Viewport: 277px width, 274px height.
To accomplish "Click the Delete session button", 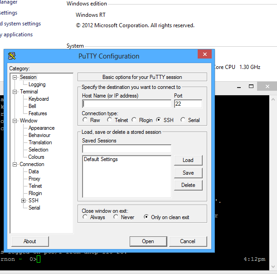I will [188, 185].
